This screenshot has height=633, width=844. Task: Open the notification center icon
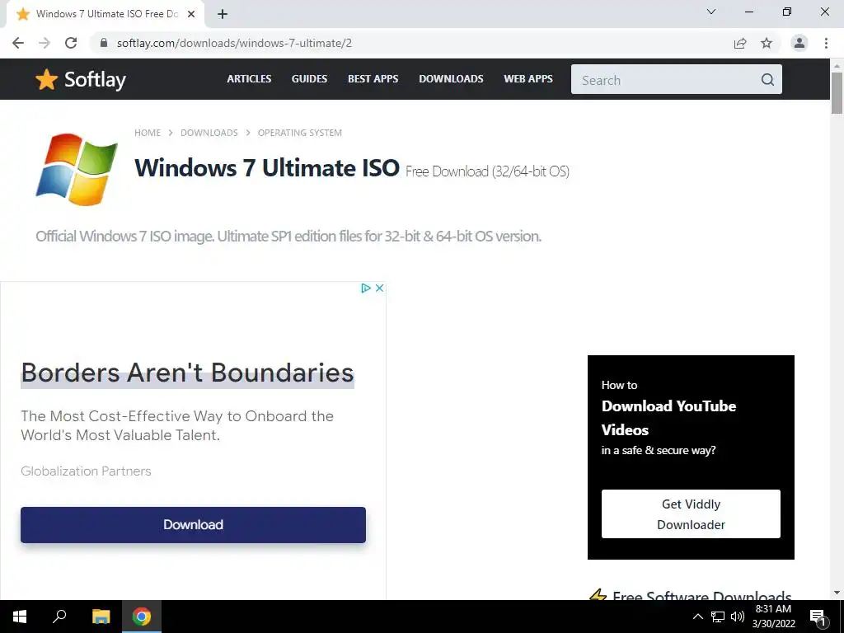point(818,617)
